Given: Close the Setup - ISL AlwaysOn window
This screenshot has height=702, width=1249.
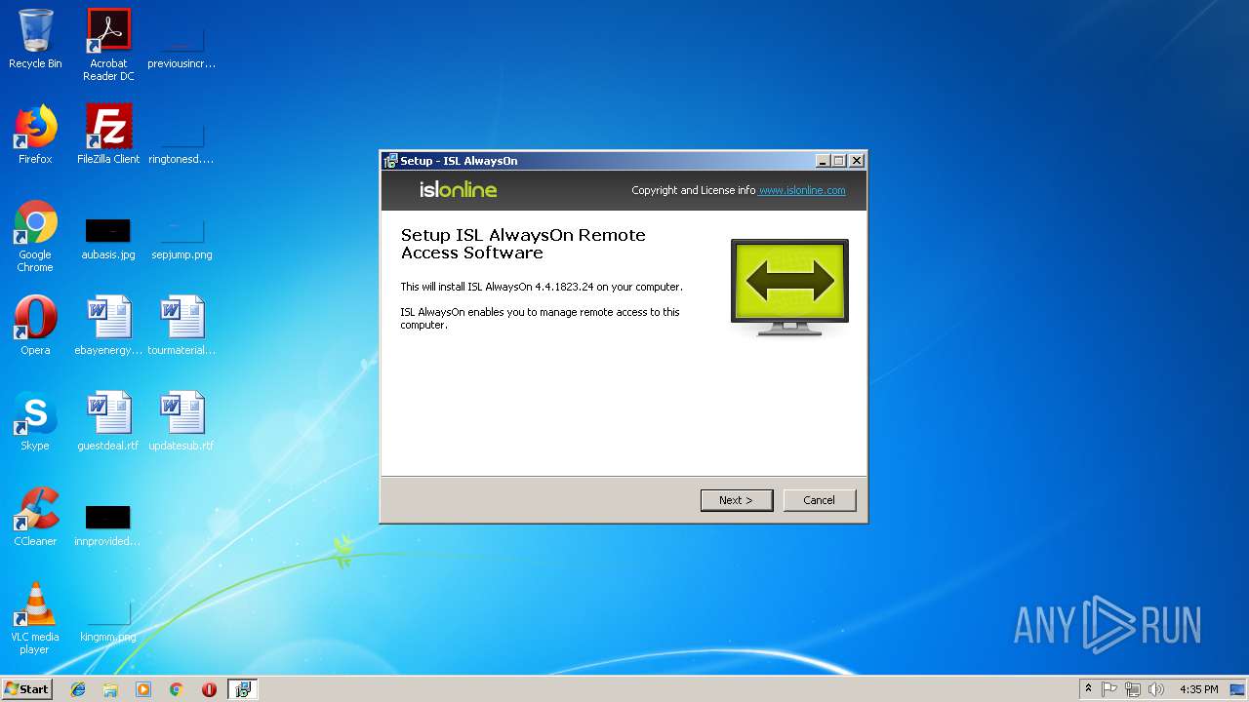Looking at the screenshot, I should click(857, 161).
